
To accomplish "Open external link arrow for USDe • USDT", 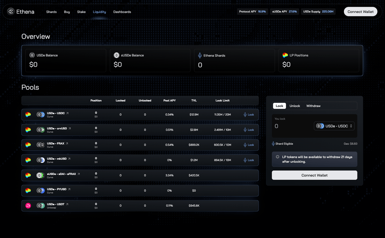I will (67, 204).
